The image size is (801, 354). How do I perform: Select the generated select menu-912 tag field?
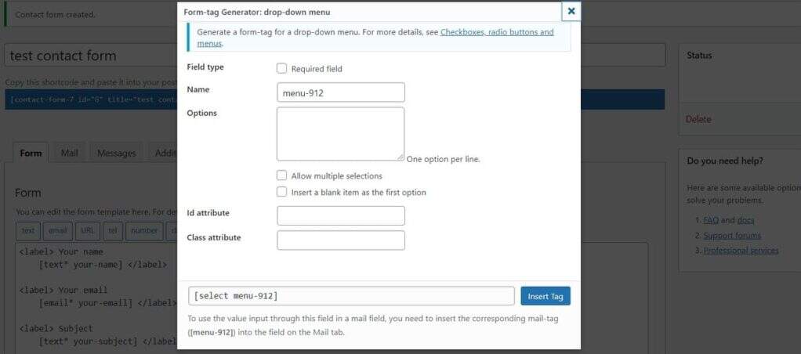point(351,296)
